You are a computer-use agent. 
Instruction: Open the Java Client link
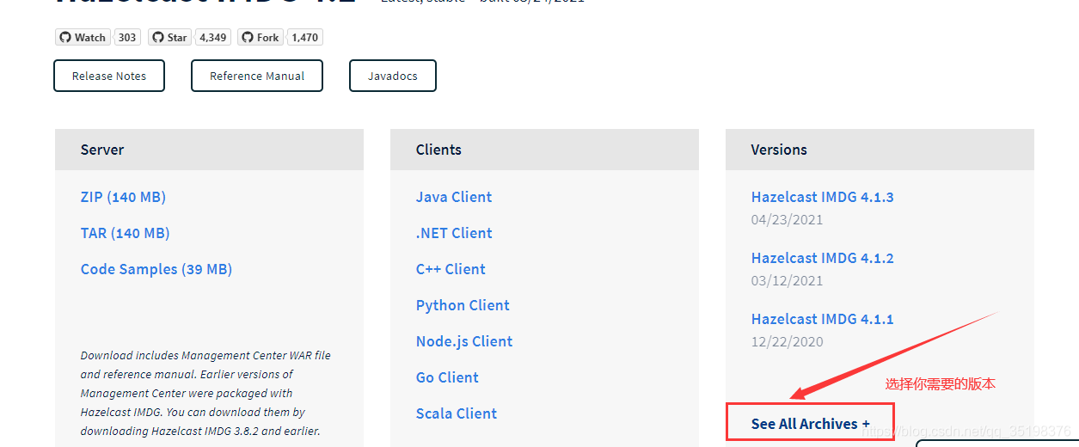click(x=454, y=197)
